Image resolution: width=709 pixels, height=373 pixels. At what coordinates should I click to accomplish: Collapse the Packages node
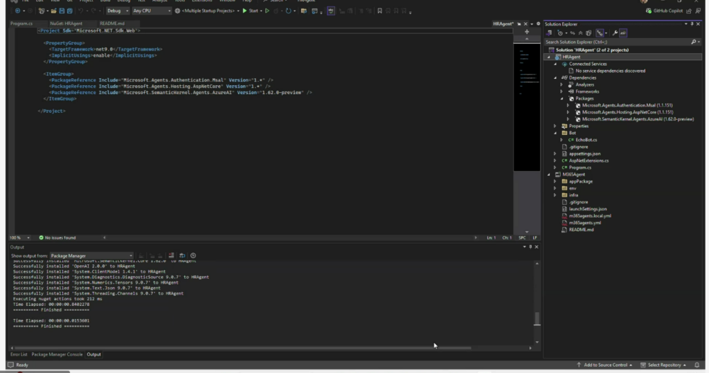point(562,98)
